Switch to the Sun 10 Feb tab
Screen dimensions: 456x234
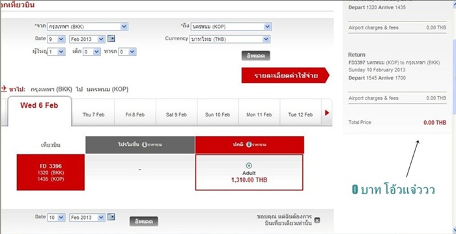coord(218,112)
